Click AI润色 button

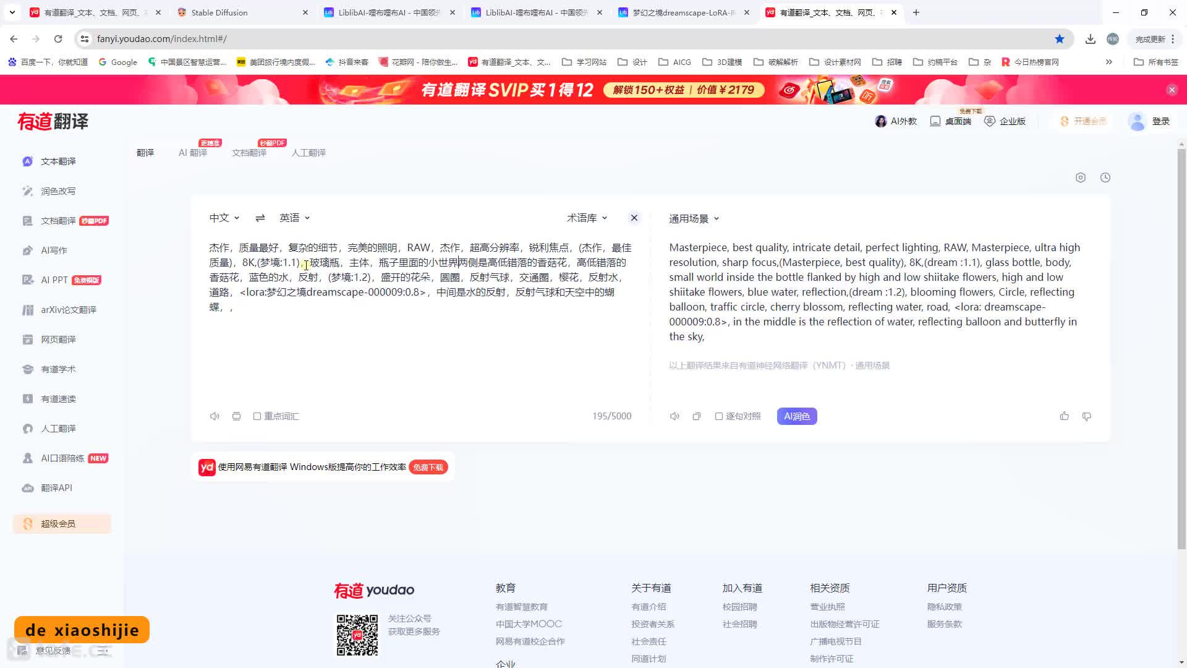(797, 416)
